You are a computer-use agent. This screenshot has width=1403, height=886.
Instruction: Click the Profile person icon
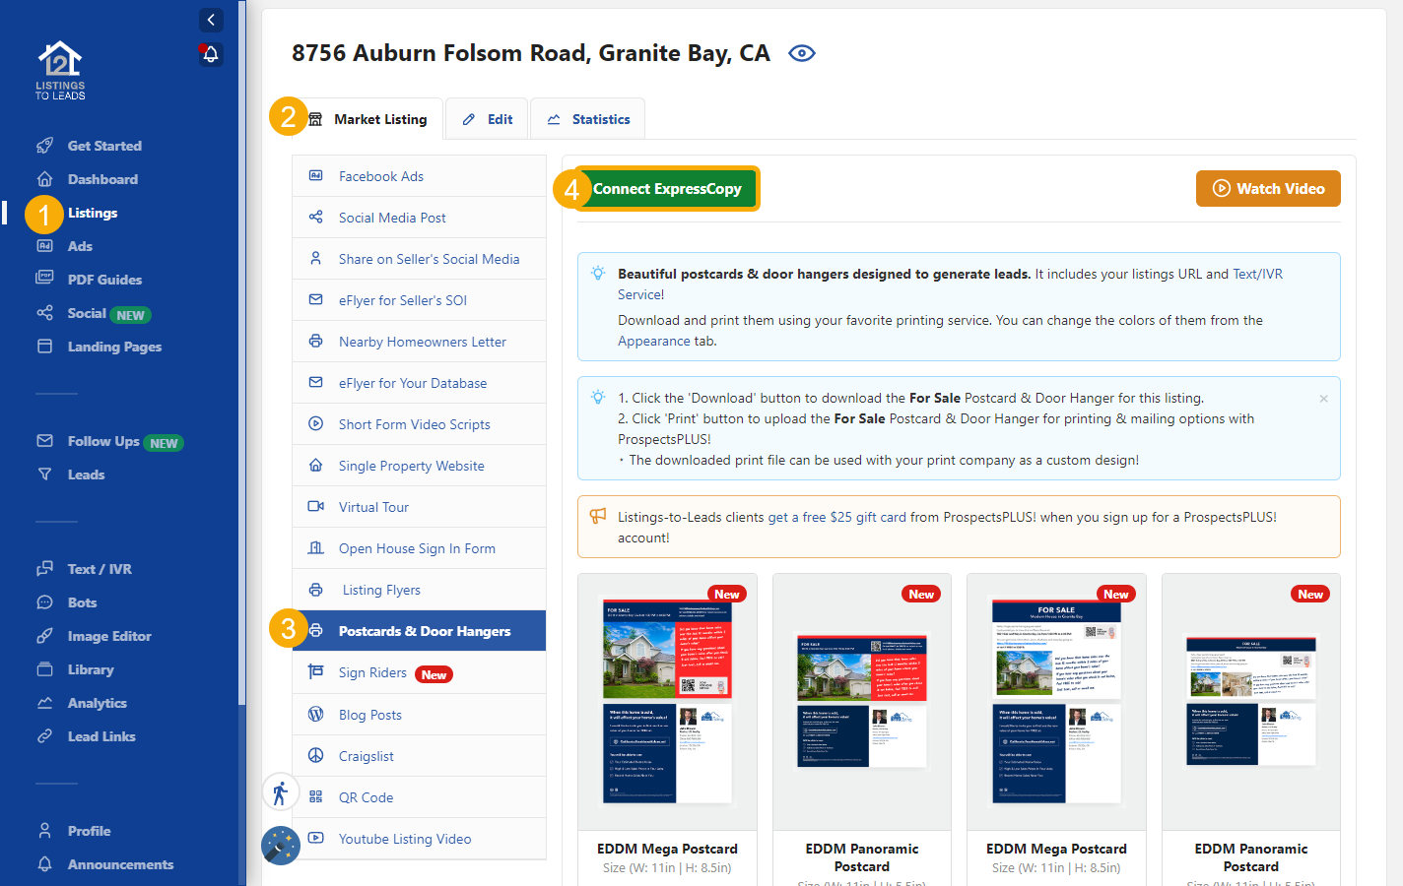(44, 831)
